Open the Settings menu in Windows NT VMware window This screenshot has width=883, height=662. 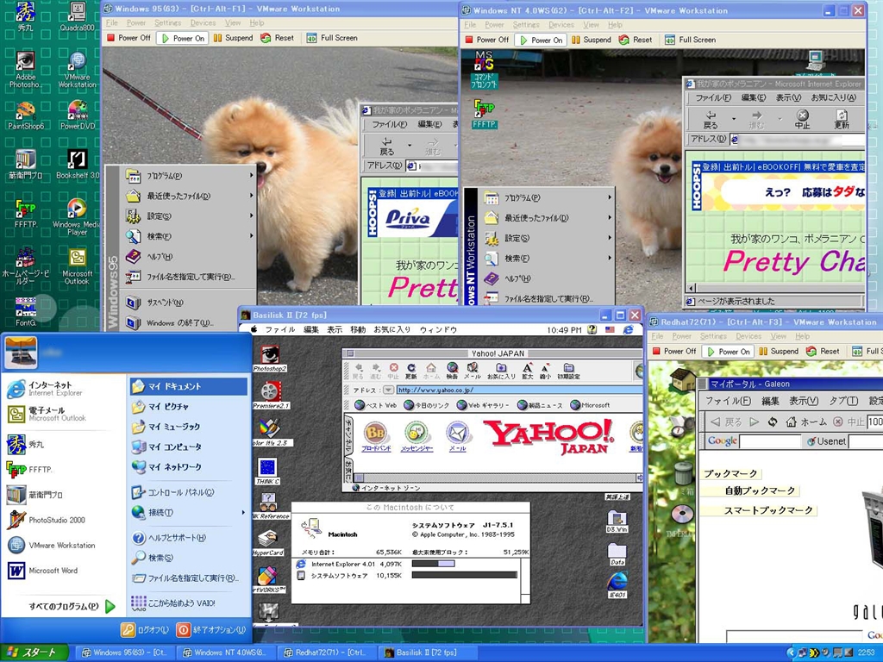526,25
